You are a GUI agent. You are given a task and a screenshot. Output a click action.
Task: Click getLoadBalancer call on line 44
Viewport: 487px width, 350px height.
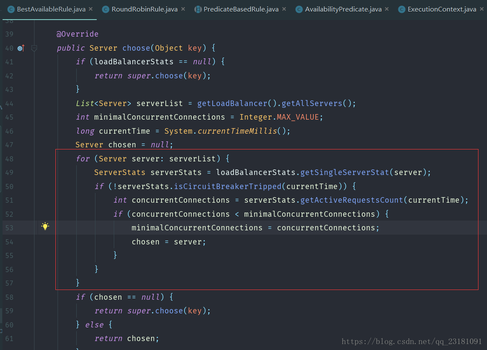tap(232, 103)
